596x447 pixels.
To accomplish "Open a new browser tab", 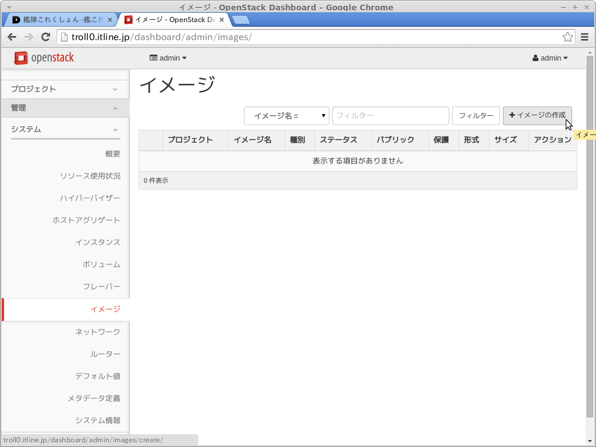I will tap(241, 20).
